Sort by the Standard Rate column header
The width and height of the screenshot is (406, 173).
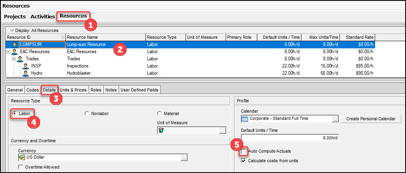coord(358,38)
